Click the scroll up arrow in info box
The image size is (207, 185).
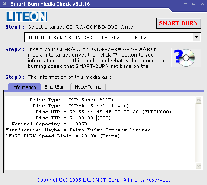[x=198, y=100]
